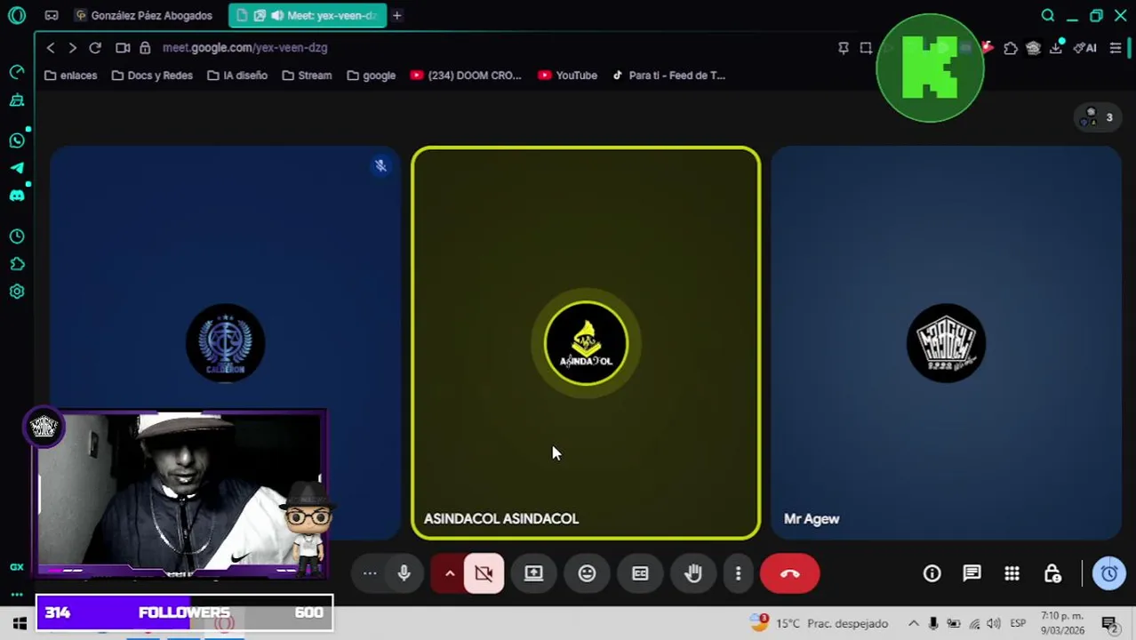Viewport: 1136px width, 640px height.
Task: Show meeting details info icon
Action: pos(932,573)
